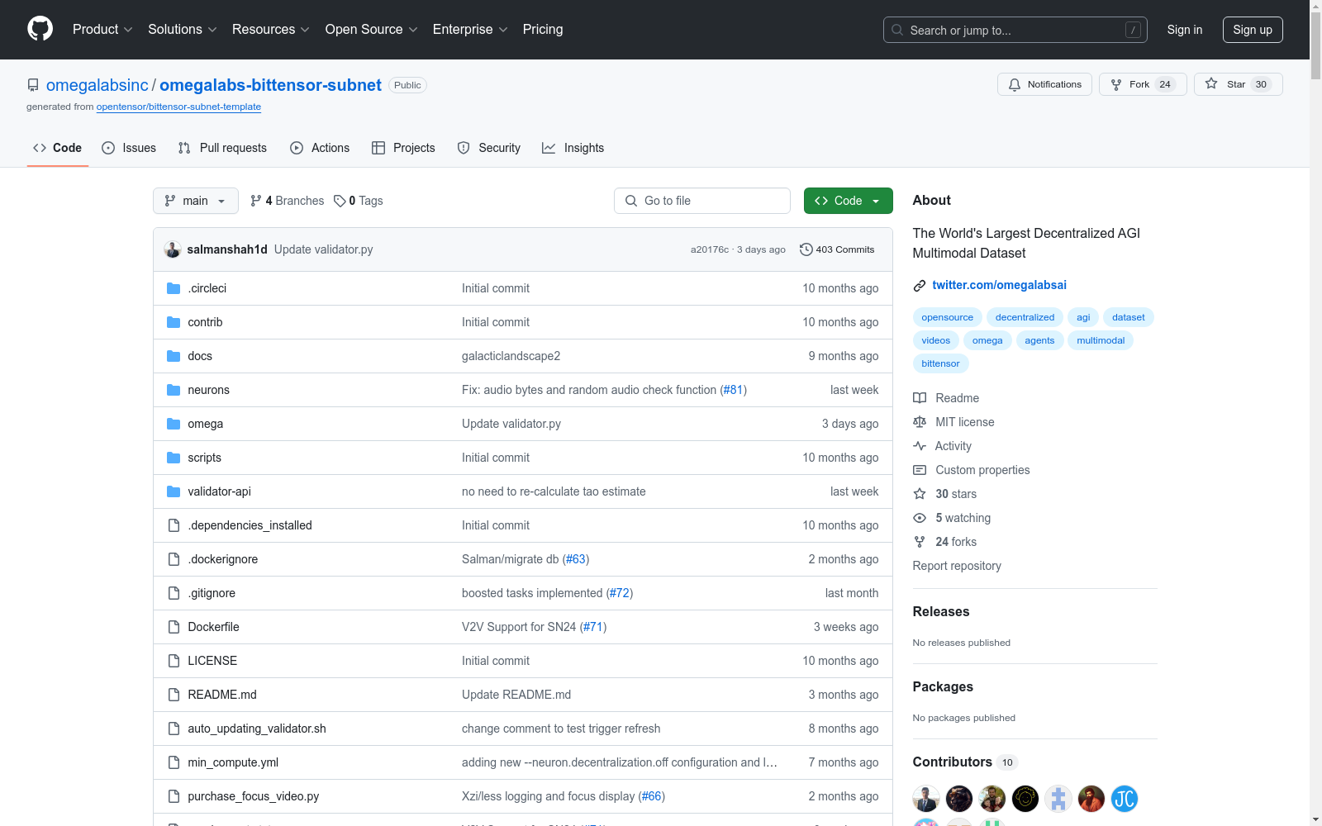The image size is (1322, 826).
Task: Click the LICENSE file icon
Action: click(174, 661)
